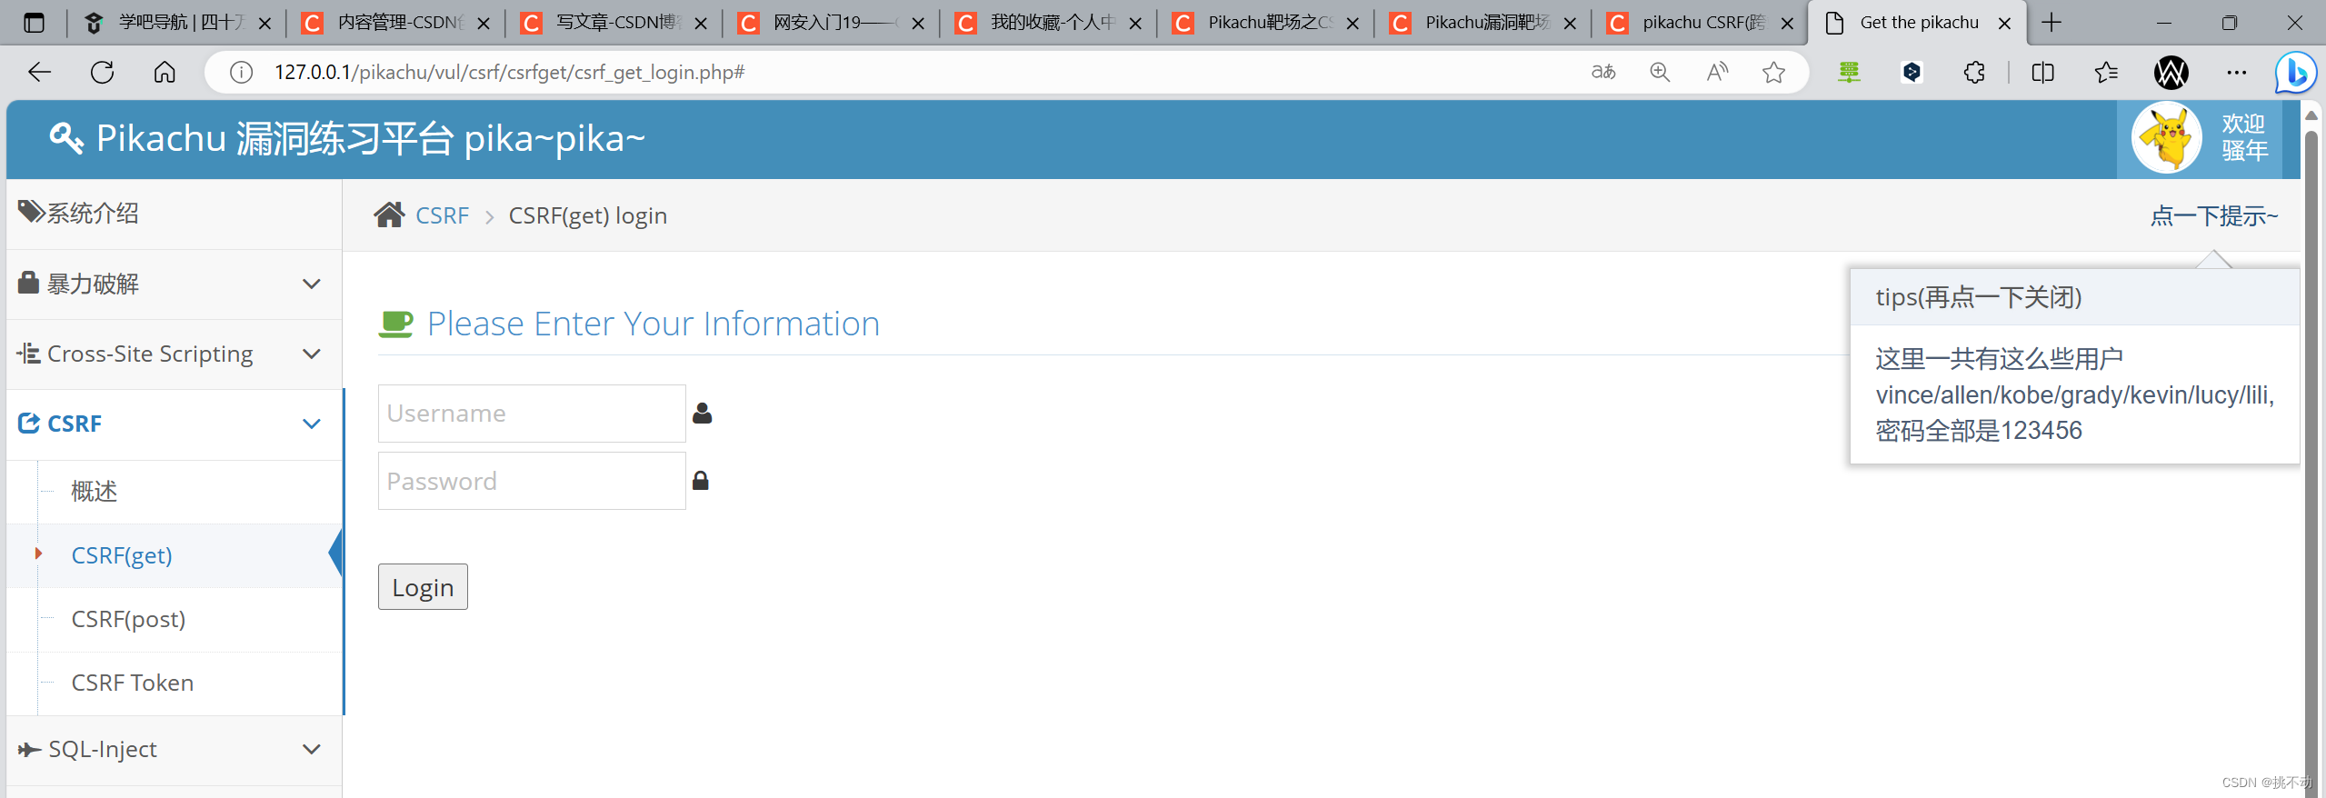Open the green extension icon in toolbar

[x=1849, y=72]
